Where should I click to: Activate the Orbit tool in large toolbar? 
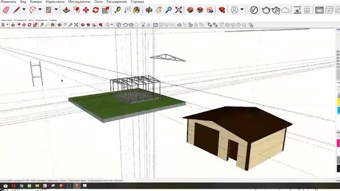[x=149, y=10]
